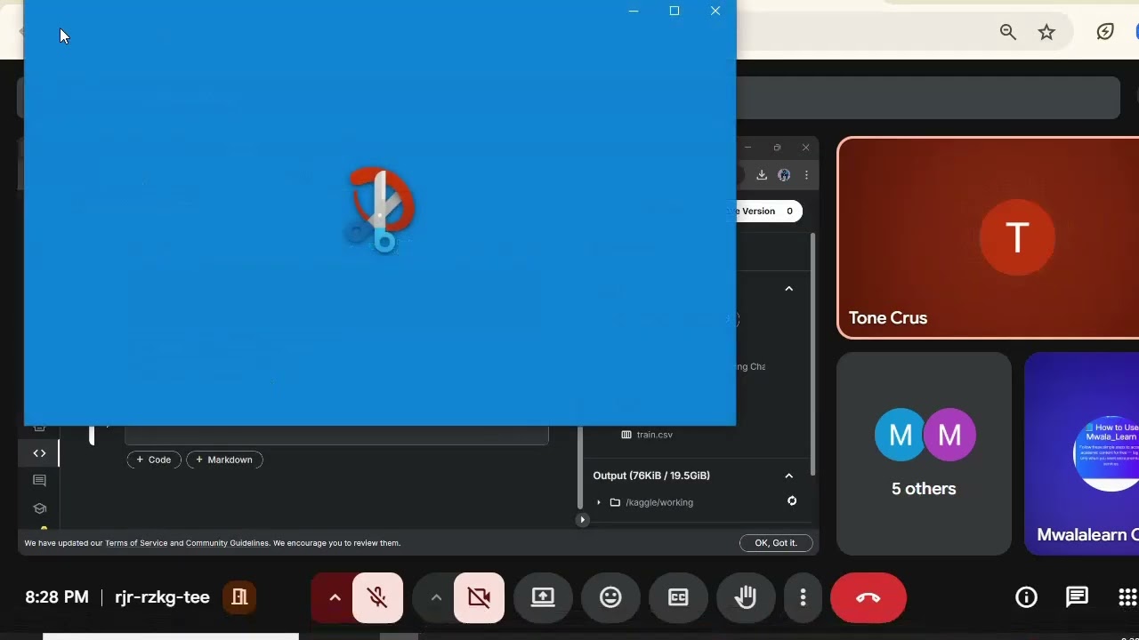1139x640 pixels.
Task: Raise your hand in the meeting
Action: [x=746, y=597]
